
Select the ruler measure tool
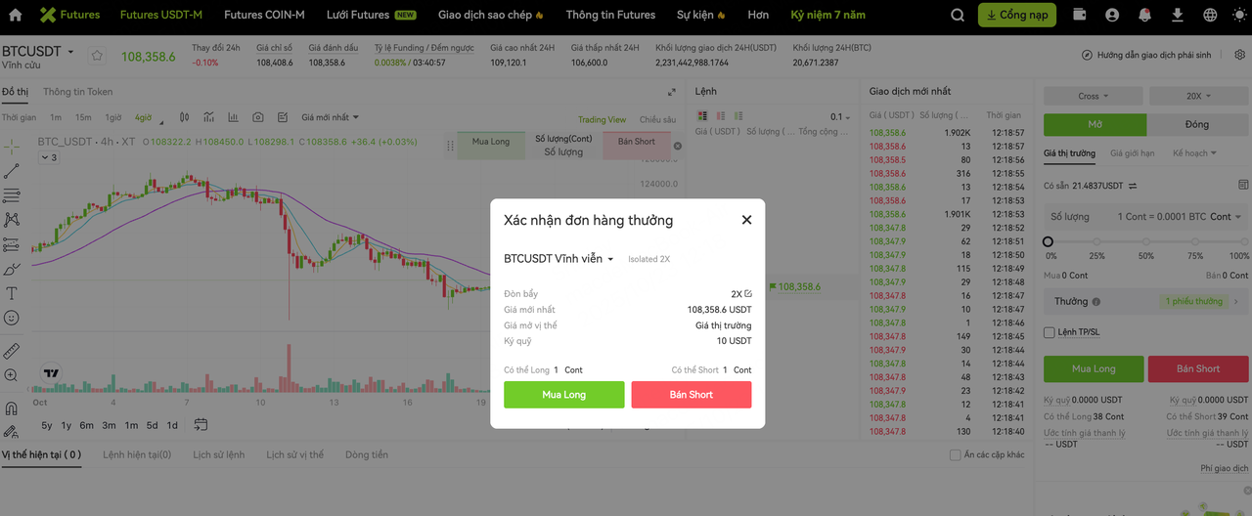(x=12, y=351)
